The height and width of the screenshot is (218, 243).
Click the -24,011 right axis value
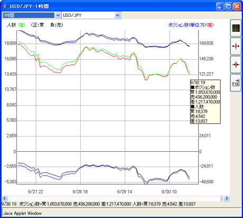(x=206, y=166)
